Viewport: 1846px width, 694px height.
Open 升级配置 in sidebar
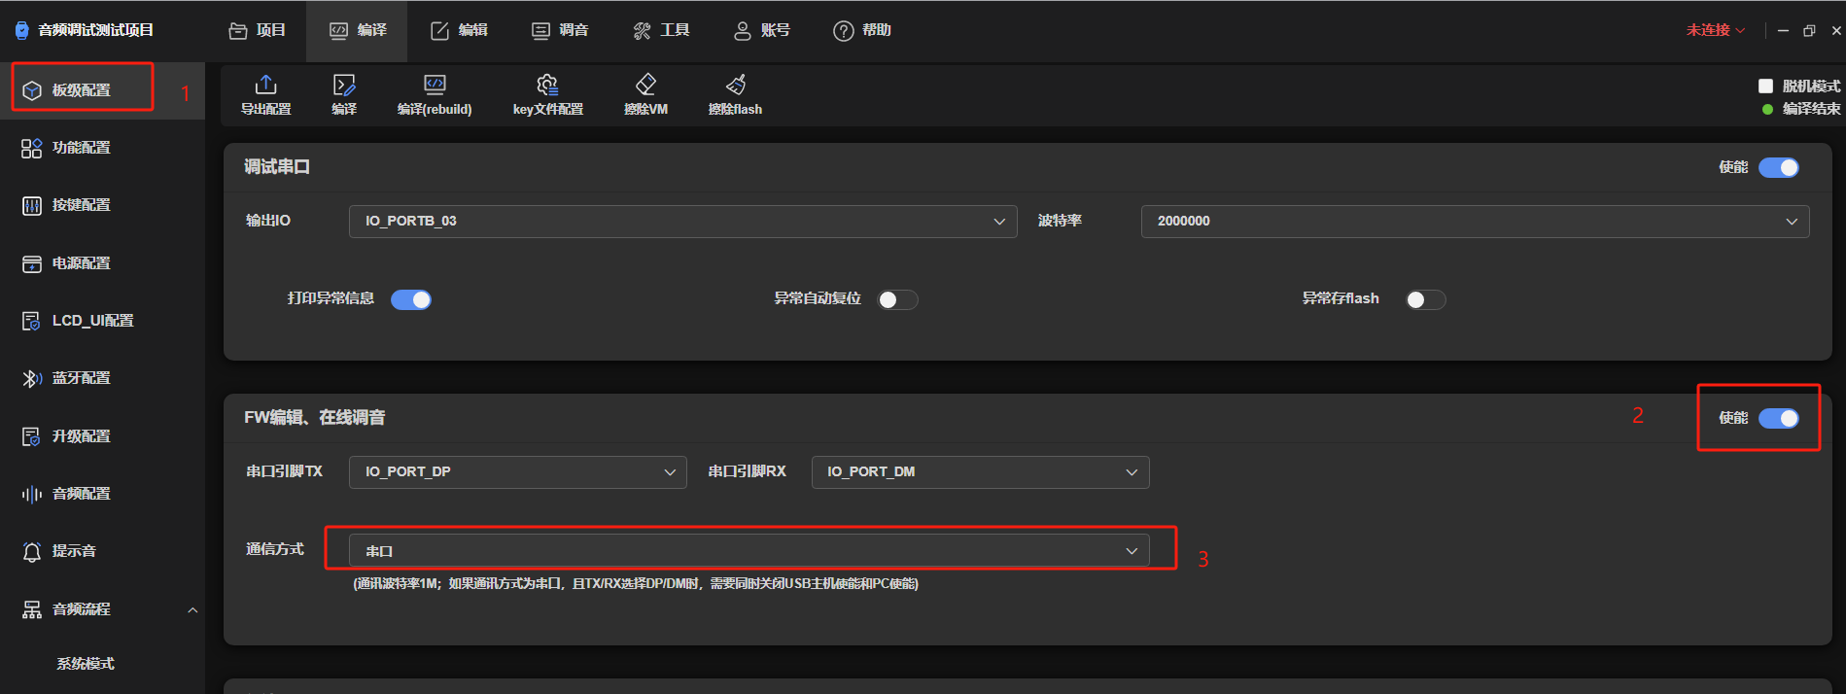[x=102, y=436]
